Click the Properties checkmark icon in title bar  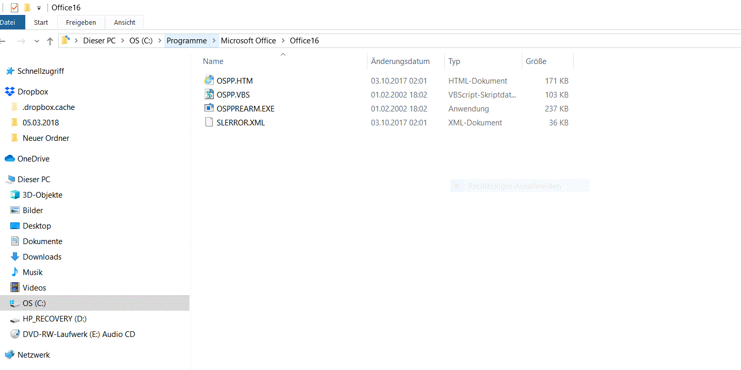click(x=14, y=8)
